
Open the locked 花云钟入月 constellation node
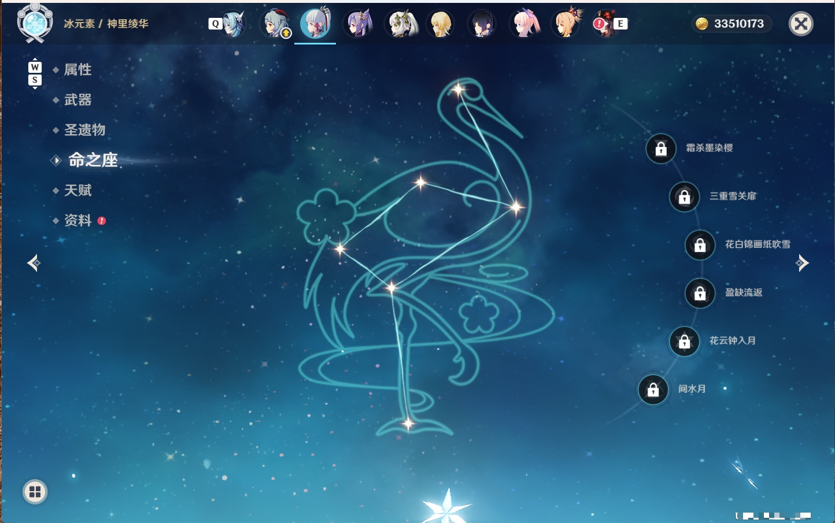[684, 342]
